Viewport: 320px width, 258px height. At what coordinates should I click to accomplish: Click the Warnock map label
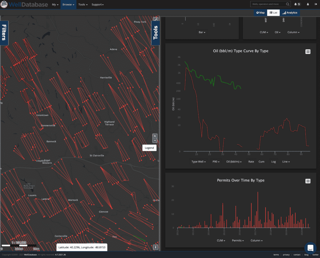(x=73, y=200)
